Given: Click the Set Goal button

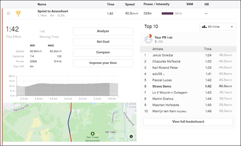Looking at the screenshot, I should tap(103, 42).
